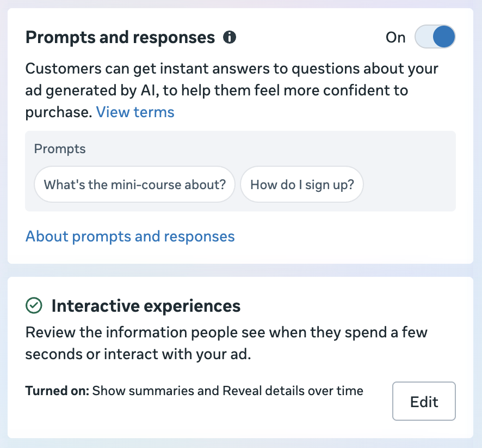Open the About prompts and responses link

pyautogui.click(x=130, y=237)
